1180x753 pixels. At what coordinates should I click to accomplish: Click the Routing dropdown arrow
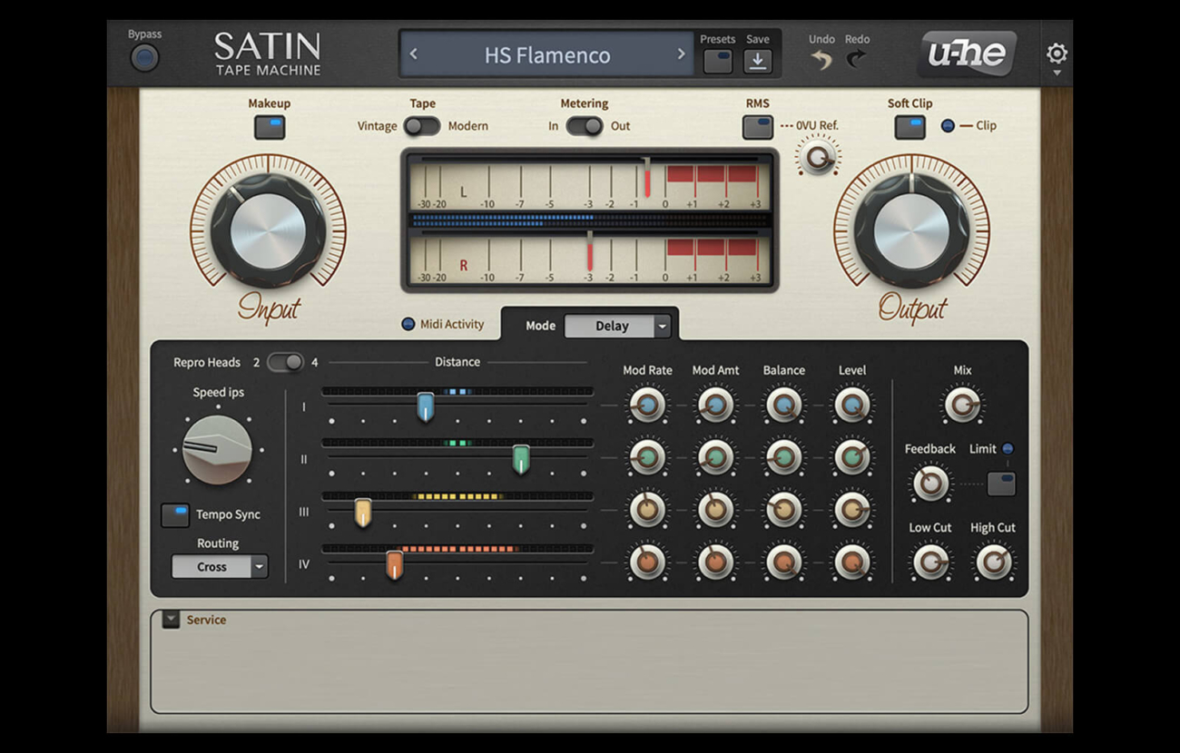click(x=260, y=567)
